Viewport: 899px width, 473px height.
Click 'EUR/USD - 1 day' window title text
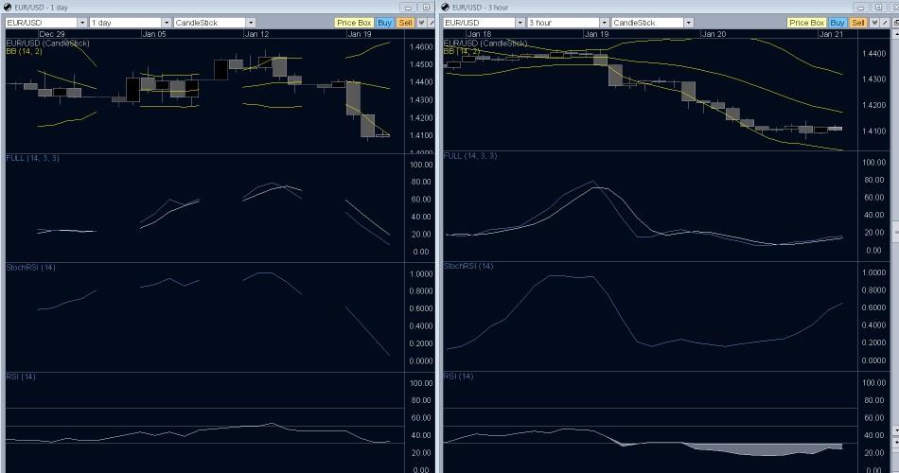point(41,8)
